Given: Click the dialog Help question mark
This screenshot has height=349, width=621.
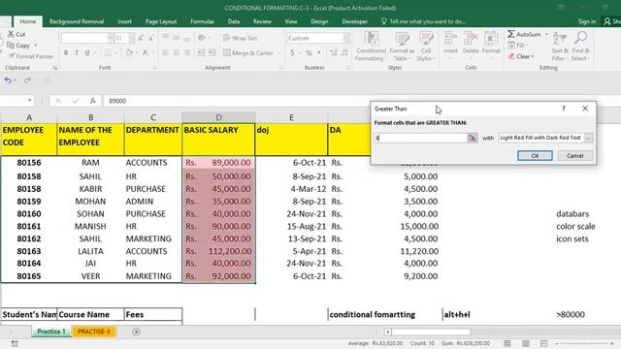Looking at the screenshot, I should tap(563, 109).
